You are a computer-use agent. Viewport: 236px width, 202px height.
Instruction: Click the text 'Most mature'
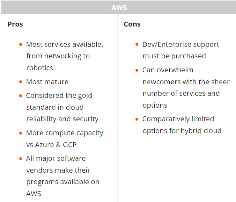[47, 82]
